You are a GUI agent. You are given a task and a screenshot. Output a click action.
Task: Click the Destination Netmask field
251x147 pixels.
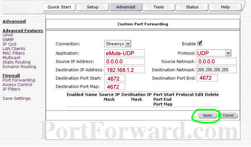click(x=217, y=70)
